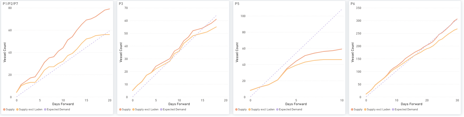Viewport: 464px width, 117px height.
Task: Select Expected Demand legend in the P5 chart
Action: (x=289, y=109)
